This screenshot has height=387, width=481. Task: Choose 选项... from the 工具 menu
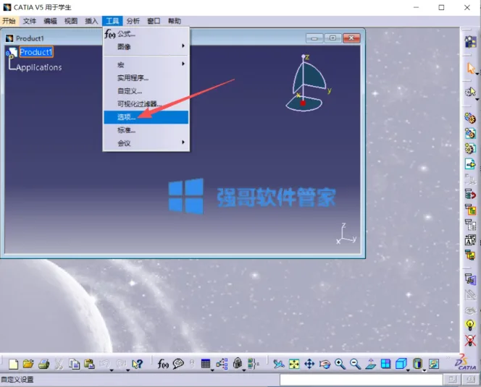coord(146,117)
